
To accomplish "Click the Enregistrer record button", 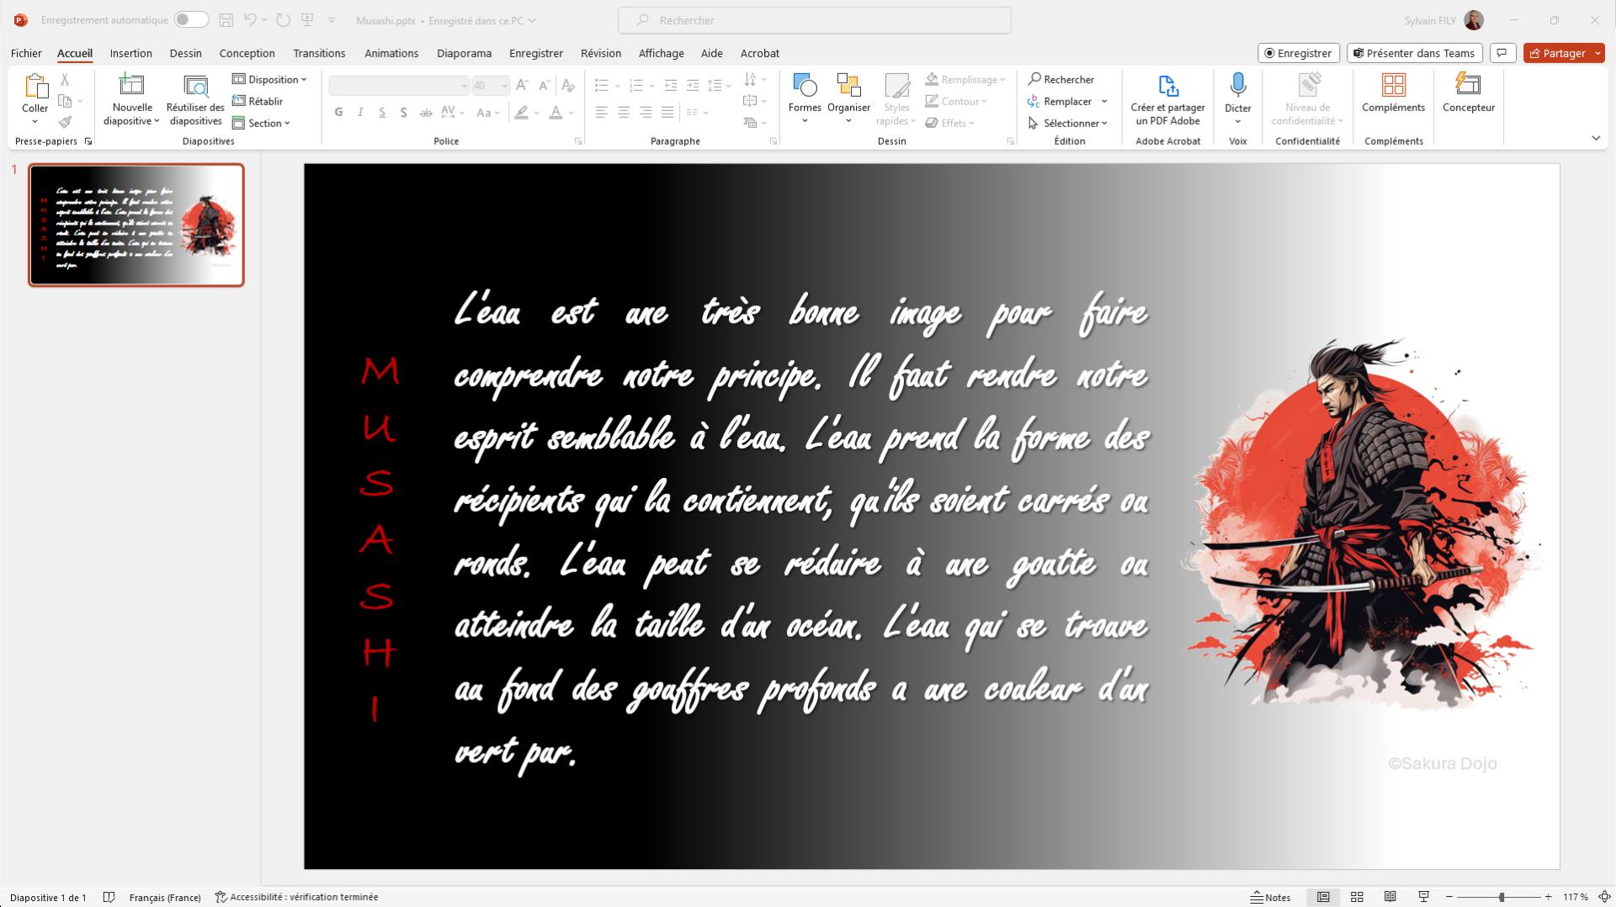I will [1299, 53].
